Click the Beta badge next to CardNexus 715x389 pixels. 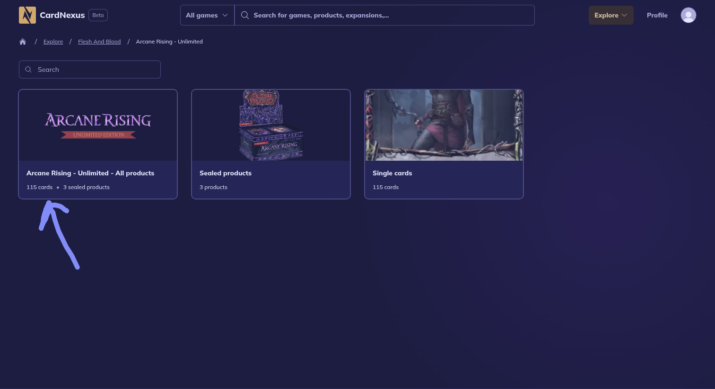[x=98, y=15]
